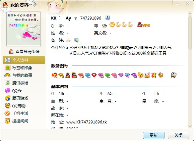Screen dimensions: 194x141
Task: Click the 服务图标 section heading
Action: coord(60,66)
